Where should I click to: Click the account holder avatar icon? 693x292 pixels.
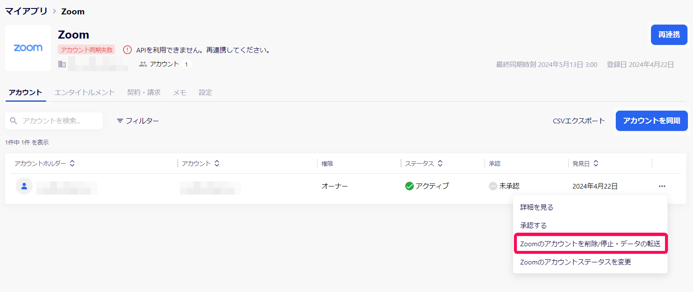(24, 186)
